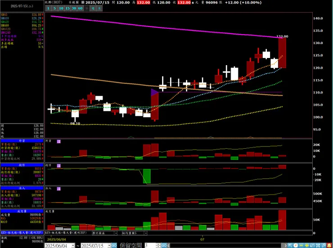This screenshot has width=333, height=248.
Task: Click the KEN strategy label in left panel
Action: tap(22, 233)
